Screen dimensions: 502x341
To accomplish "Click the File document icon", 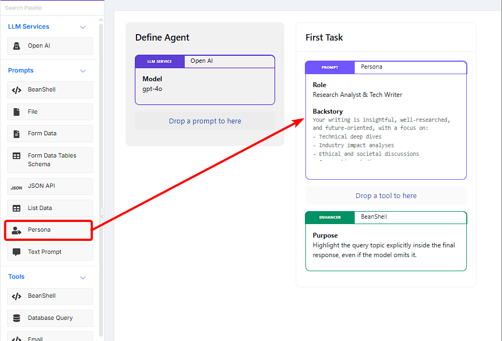I will tap(17, 112).
